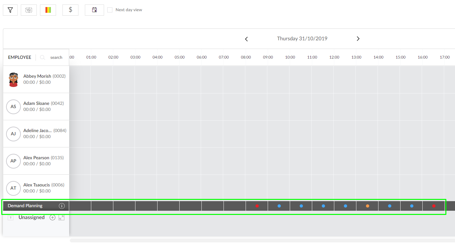
Task: Go to the previous day arrow
Action: [x=246, y=39]
